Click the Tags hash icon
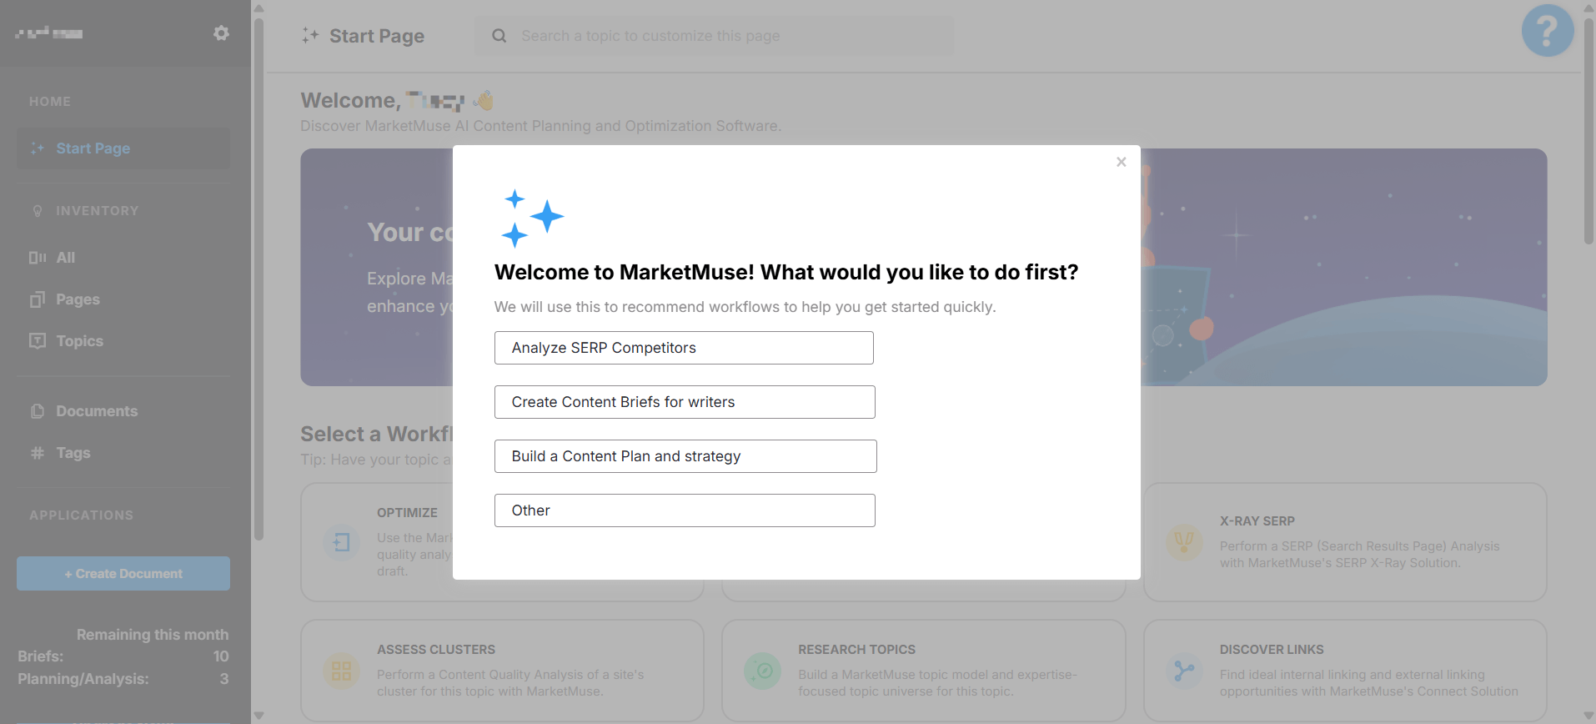1596x724 pixels. (x=38, y=453)
